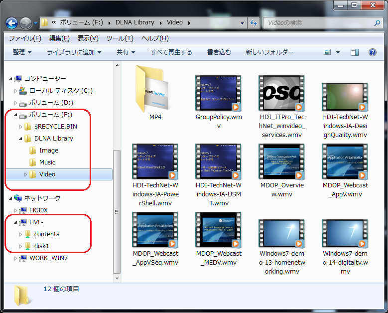
Task: Click the navigation pane scrollbar thumb
Action: pyautogui.click(x=117, y=212)
